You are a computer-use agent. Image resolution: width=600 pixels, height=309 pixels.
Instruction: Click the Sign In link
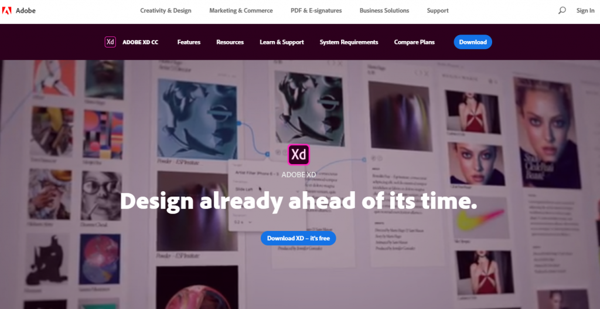pyautogui.click(x=585, y=11)
